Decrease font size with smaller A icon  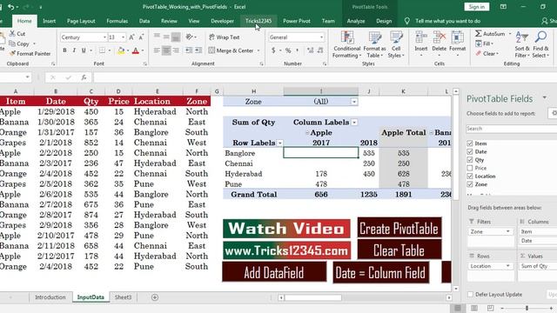coord(141,37)
